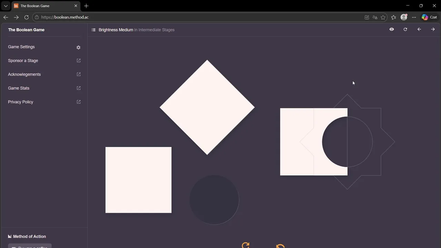
Task: Click the Method of Action label
Action: [x=29, y=236]
